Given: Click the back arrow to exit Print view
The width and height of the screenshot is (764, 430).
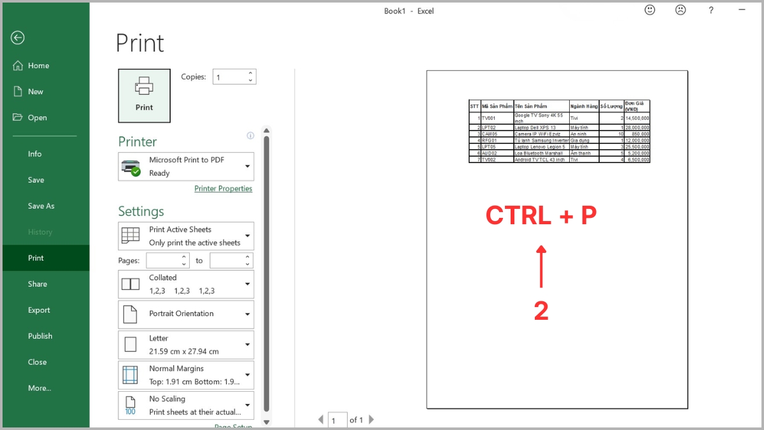Looking at the screenshot, I should (17, 38).
